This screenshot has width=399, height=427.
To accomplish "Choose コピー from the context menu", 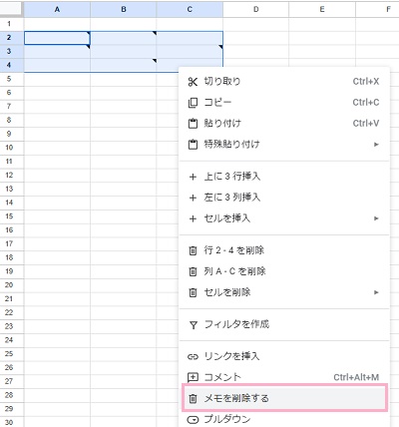I will (x=284, y=103).
